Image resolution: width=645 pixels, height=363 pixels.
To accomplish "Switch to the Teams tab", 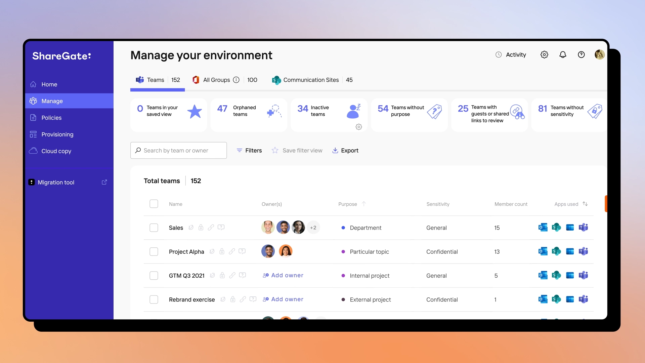I will point(158,80).
